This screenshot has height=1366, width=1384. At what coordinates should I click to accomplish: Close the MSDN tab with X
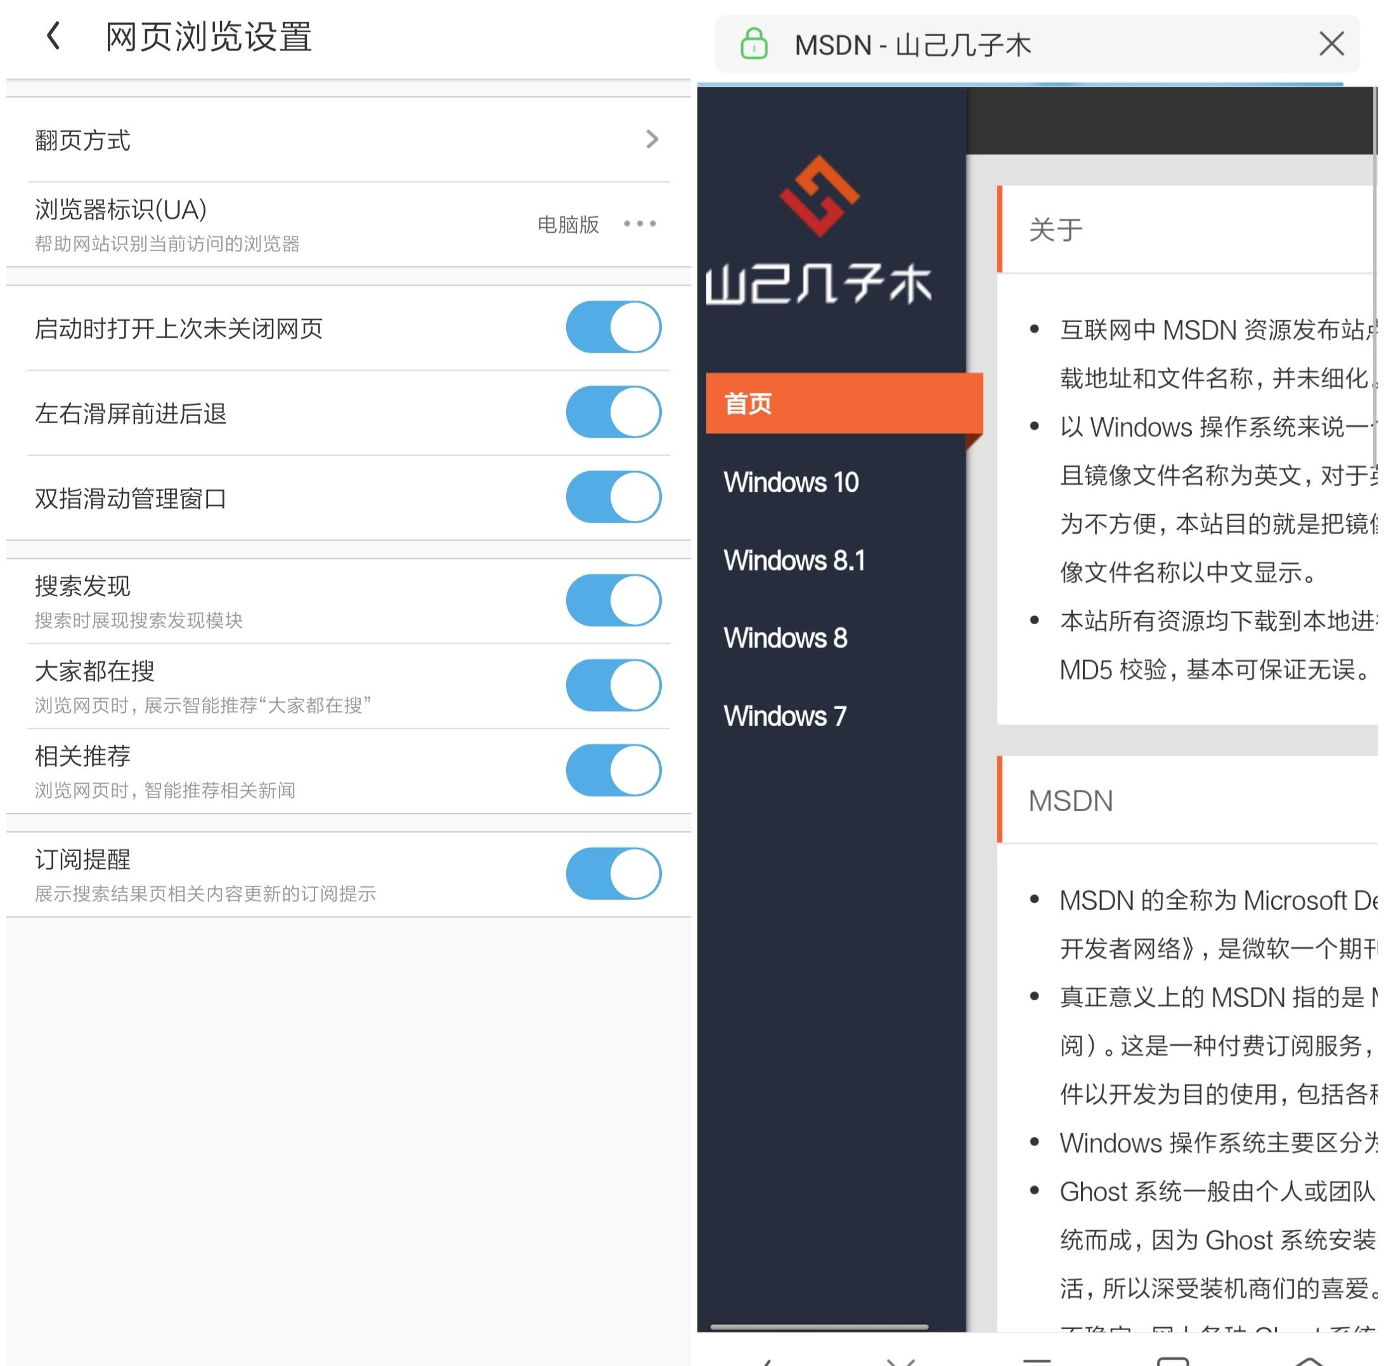tap(1332, 44)
